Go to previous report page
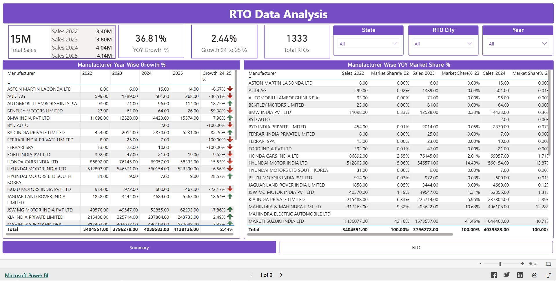Viewport: 556px width, 281px height. (251, 275)
